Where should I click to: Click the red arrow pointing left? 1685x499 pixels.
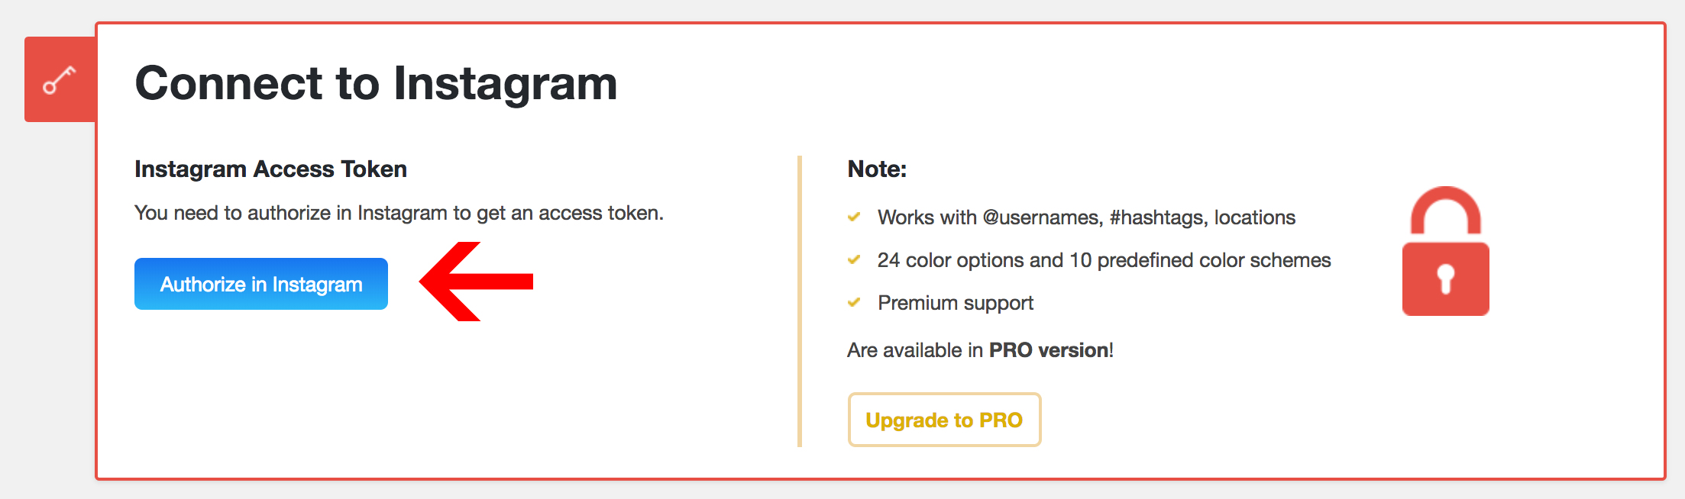[476, 282]
